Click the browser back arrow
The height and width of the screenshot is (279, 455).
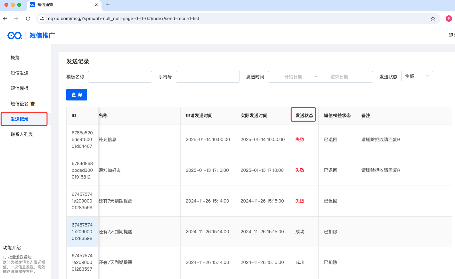pyautogui.click(x=5, y=19)
